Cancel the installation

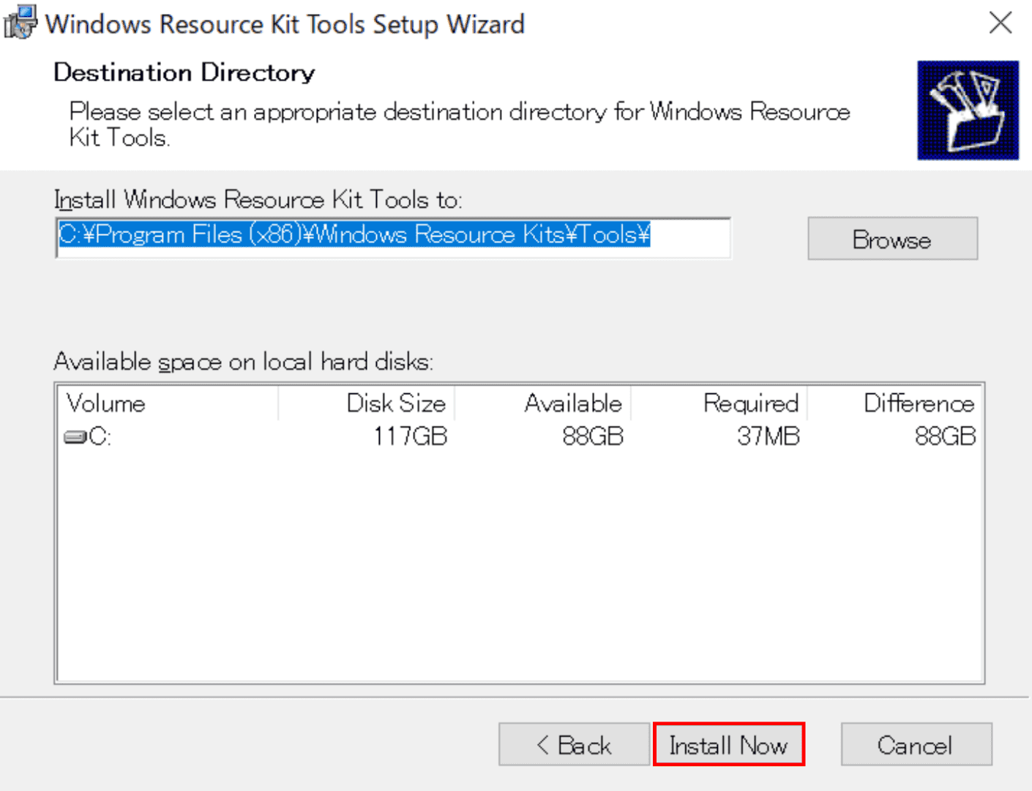click(916, 745)
